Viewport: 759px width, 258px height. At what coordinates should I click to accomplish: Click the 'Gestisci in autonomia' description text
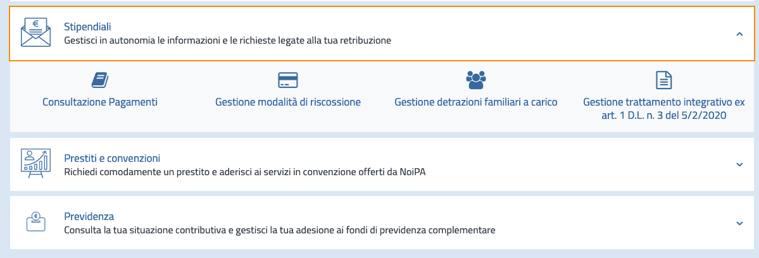[x=228, y=41]
